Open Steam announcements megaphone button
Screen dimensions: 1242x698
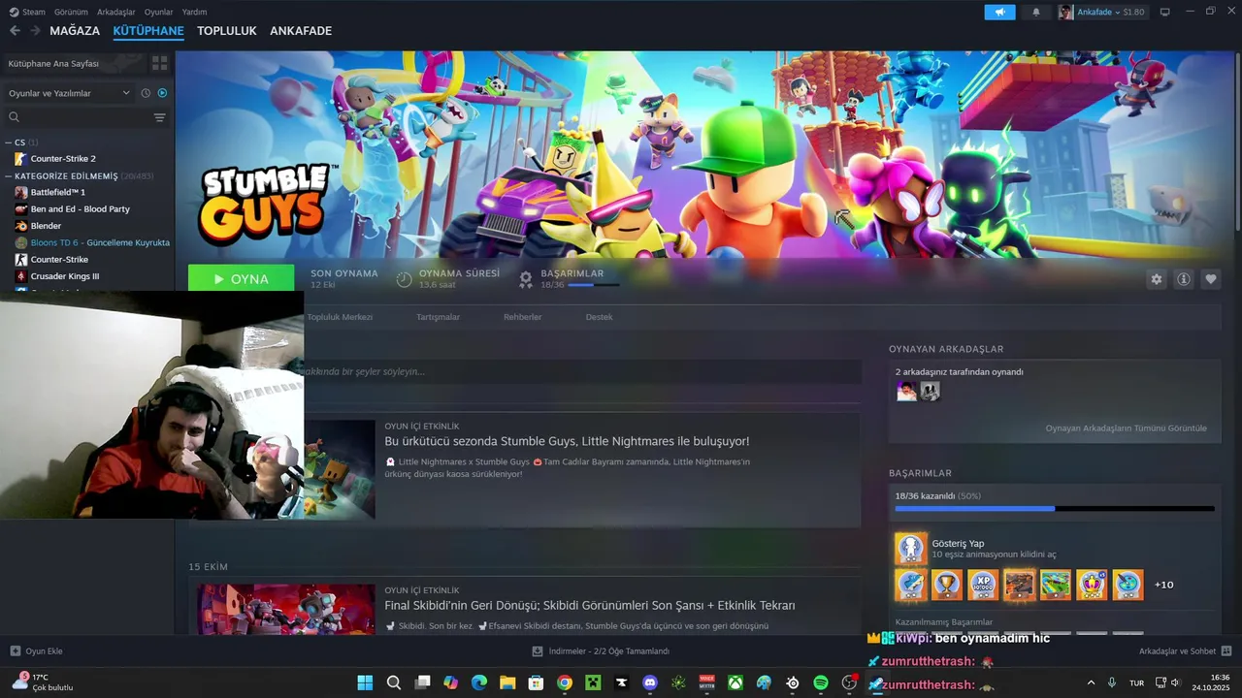click(999, 12)
